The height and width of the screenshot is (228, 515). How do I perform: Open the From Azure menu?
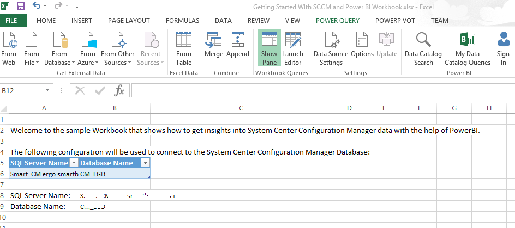(88, 49)
